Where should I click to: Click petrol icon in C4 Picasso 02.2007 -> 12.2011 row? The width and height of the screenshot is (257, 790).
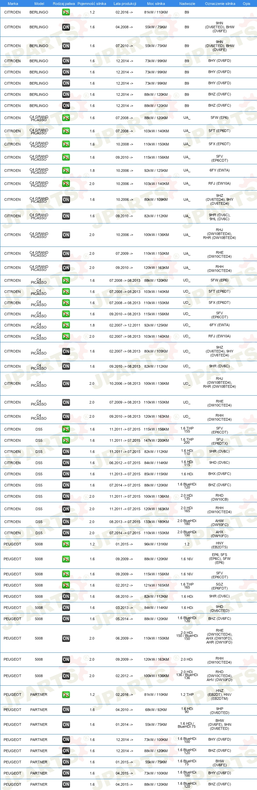click(x=66, y=325)
